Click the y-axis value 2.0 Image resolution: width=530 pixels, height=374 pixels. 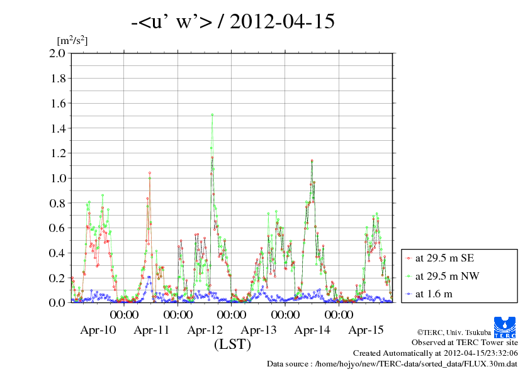(x=57, y=53)
